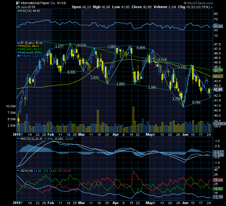226x206 pixels.
Task: Click the MACD histogram -0.017 axis tag
Action: tap(218, 152)
